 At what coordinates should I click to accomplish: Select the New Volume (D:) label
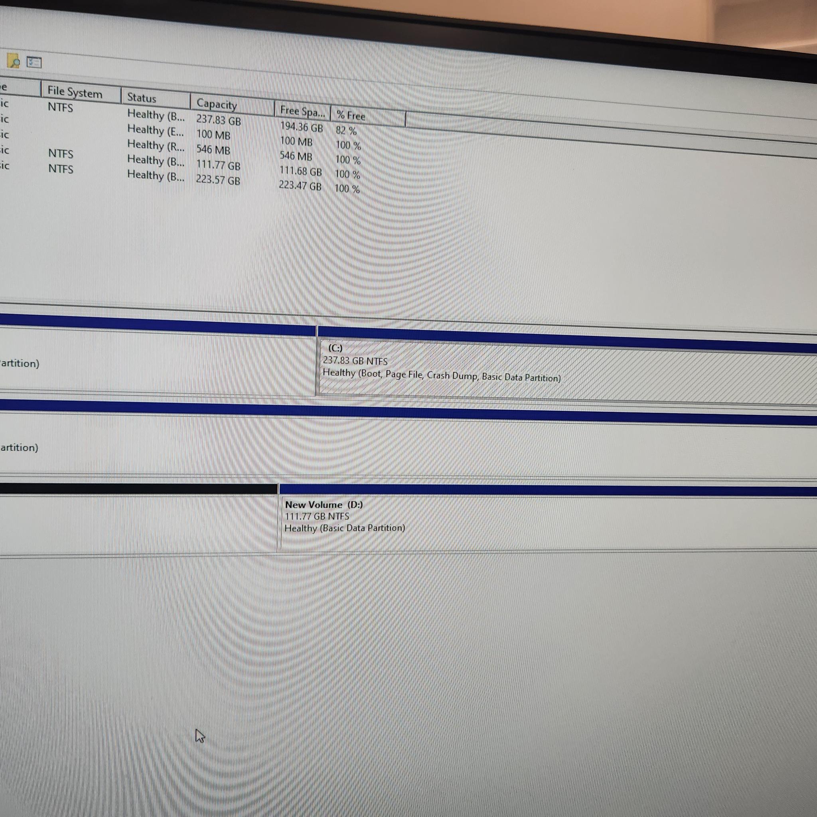324,505
